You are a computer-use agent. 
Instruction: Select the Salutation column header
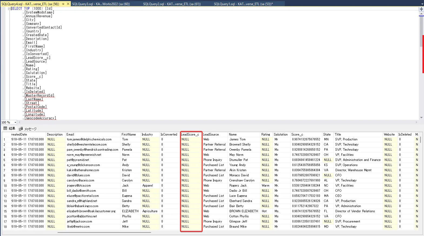[281, 134]
